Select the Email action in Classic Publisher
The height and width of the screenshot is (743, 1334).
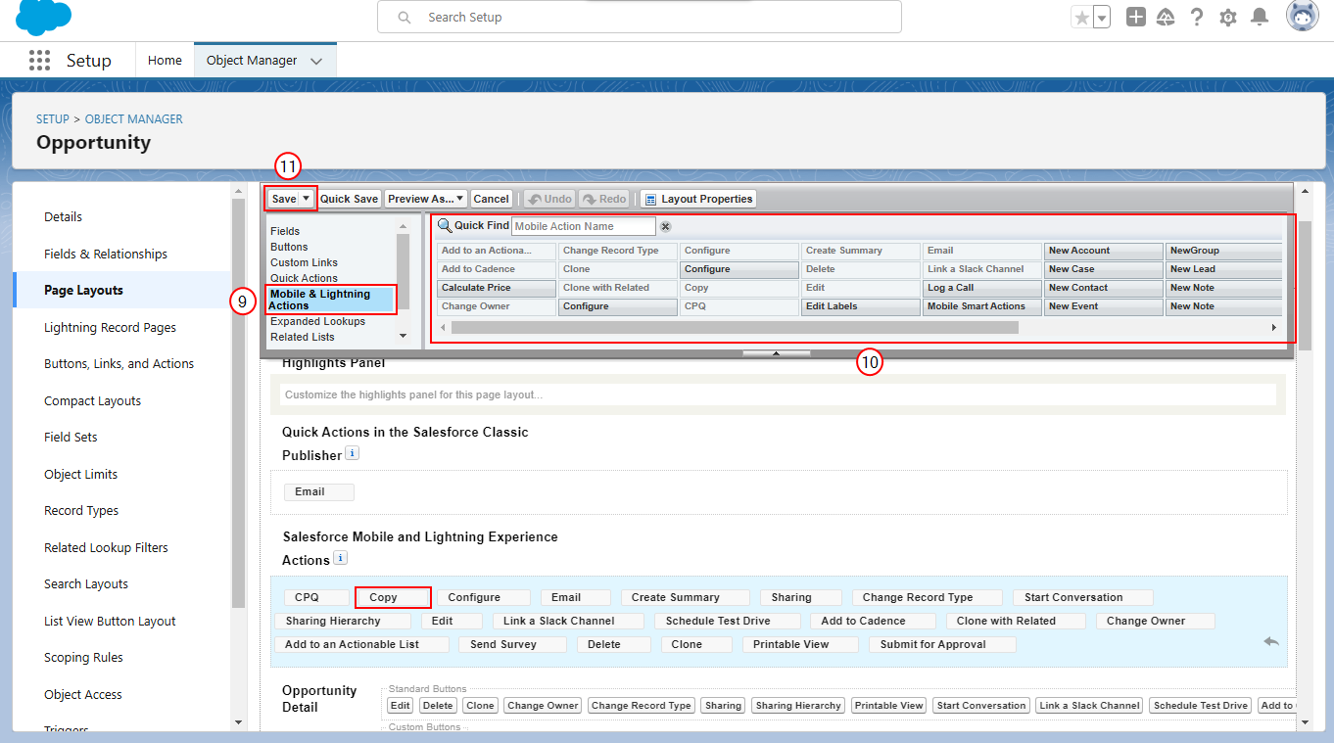point(319,491)
